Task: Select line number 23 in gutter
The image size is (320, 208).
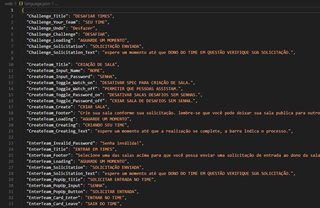Action: 11,143
